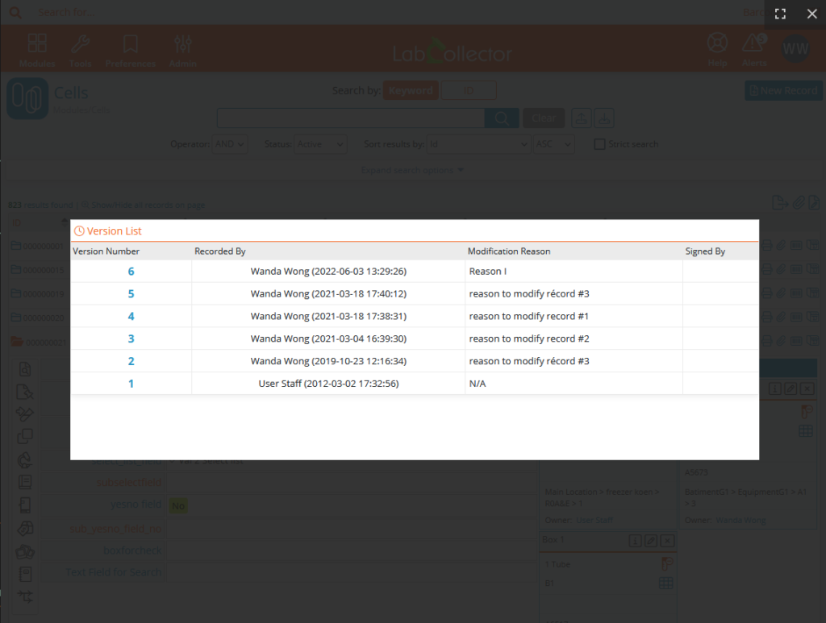Expand search options
Viewport: 826px width, 623px height.
(x=412, y=170)
